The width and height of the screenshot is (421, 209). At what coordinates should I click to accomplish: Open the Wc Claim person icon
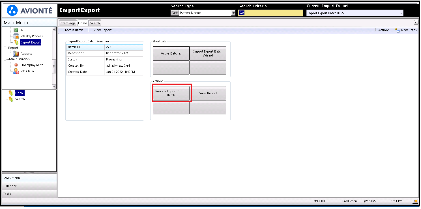16,71
